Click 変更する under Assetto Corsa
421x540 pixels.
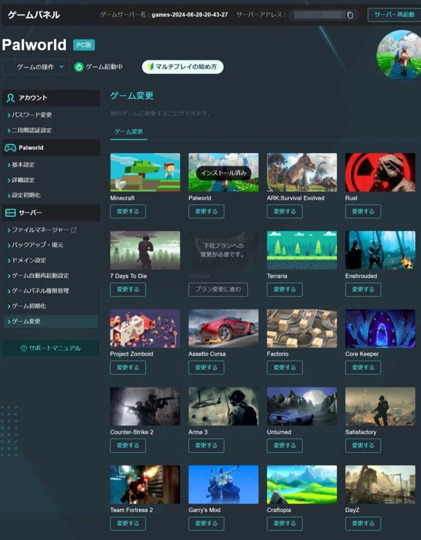(x=206, y=368)
